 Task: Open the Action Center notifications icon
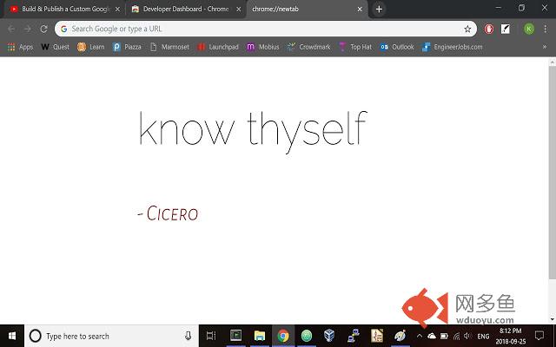tap(539, 336)
